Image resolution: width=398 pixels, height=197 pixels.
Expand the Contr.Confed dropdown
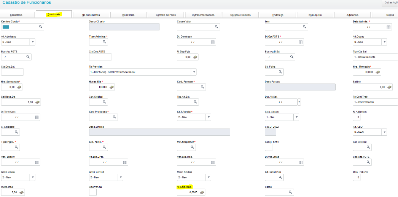tap(121, 178)
